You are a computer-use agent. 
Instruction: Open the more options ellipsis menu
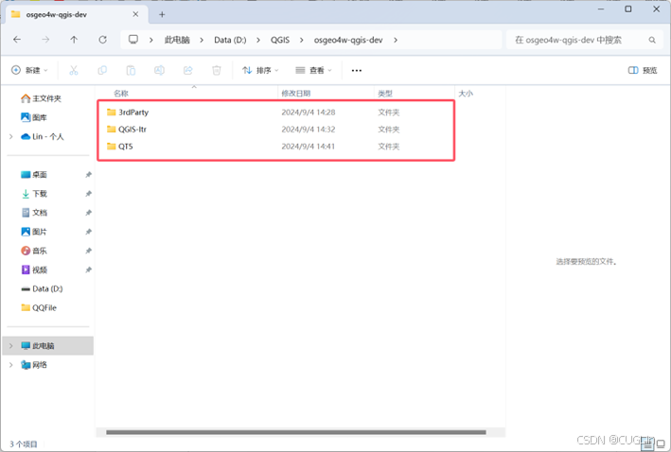[357, 71]
